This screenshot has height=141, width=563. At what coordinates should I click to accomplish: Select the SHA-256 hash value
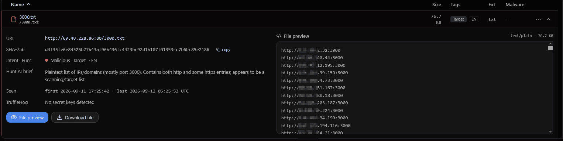[x=127, y=50]
